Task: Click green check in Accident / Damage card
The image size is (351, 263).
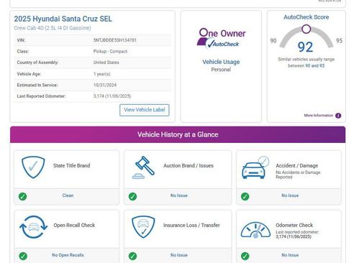Action: point(245,196)
